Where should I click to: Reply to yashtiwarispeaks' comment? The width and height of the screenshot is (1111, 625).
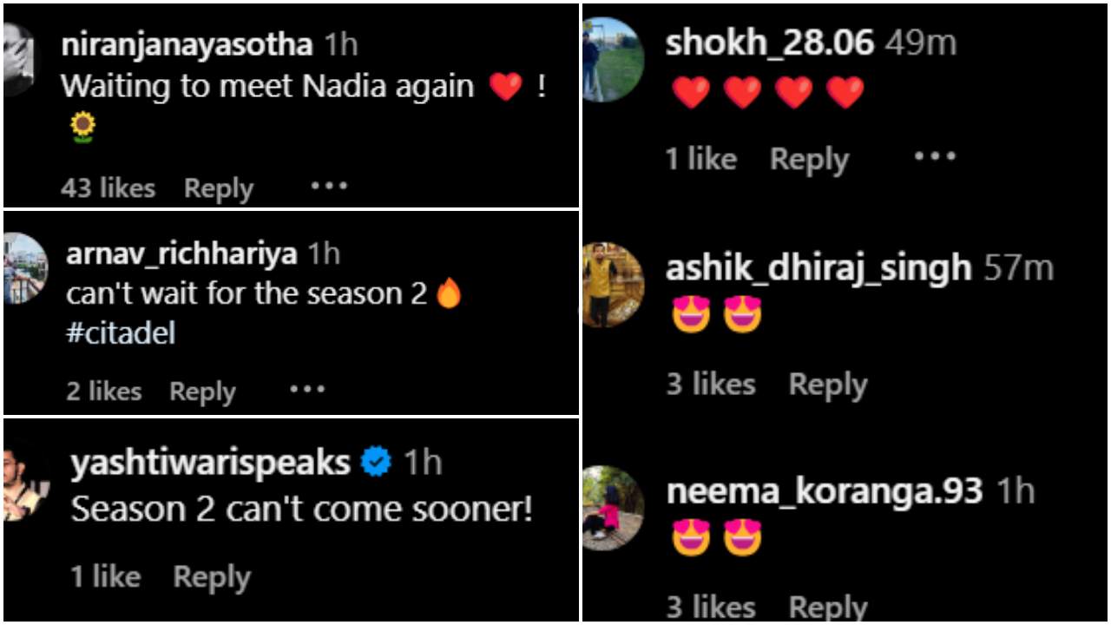click(212, 577)
